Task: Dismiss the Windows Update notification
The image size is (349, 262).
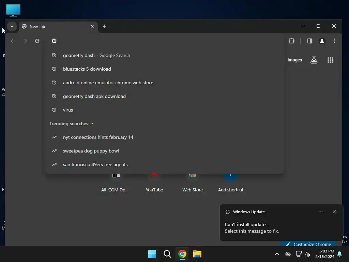Action: (334, 212)
